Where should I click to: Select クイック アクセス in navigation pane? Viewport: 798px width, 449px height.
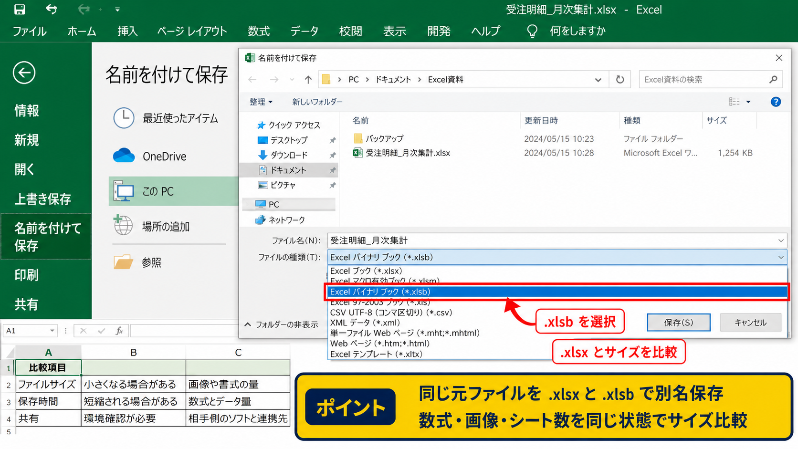click(288, 125)
